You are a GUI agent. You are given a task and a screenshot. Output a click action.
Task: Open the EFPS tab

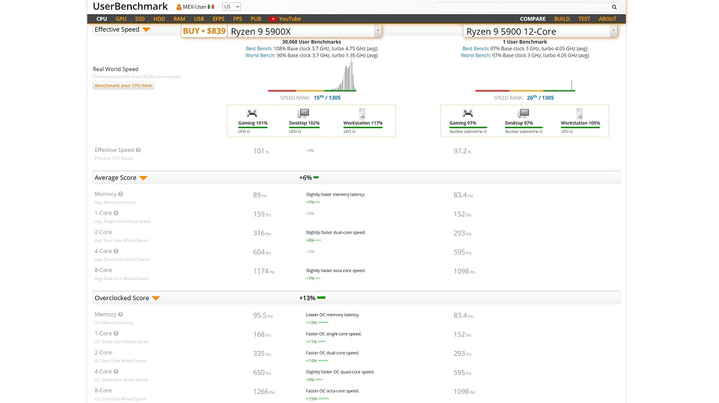(219, 19)
